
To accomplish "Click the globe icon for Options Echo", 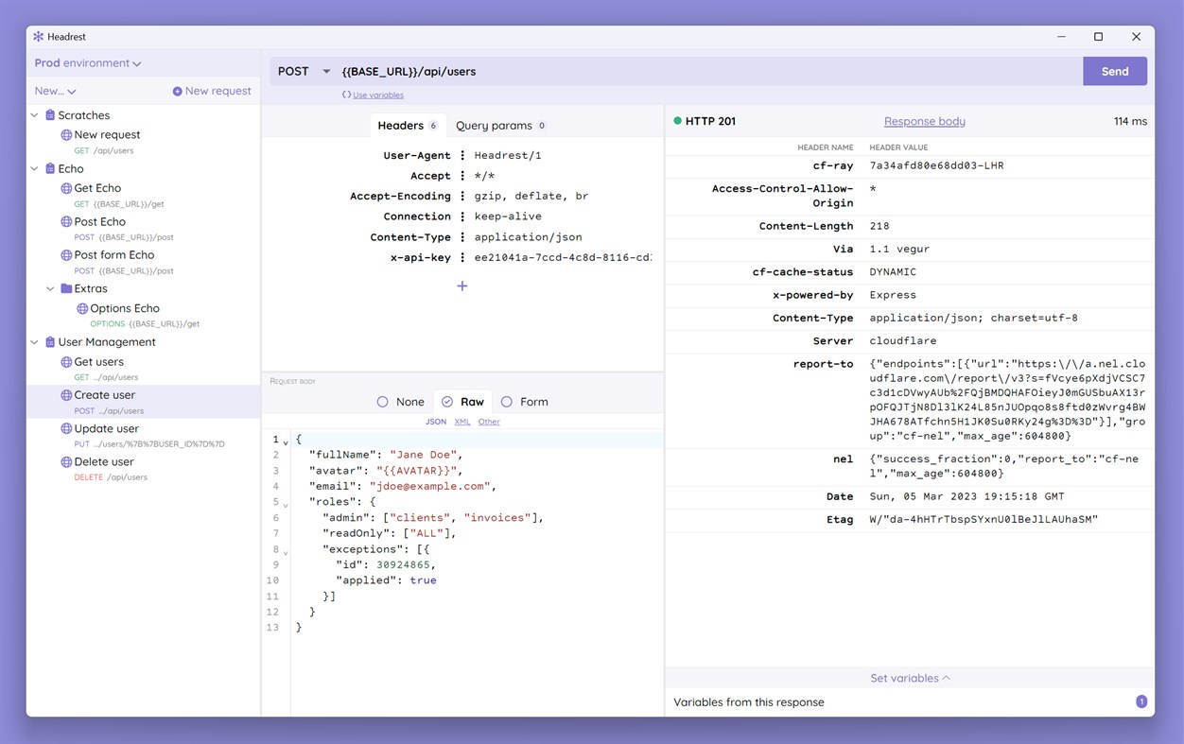I will point(82,308).
